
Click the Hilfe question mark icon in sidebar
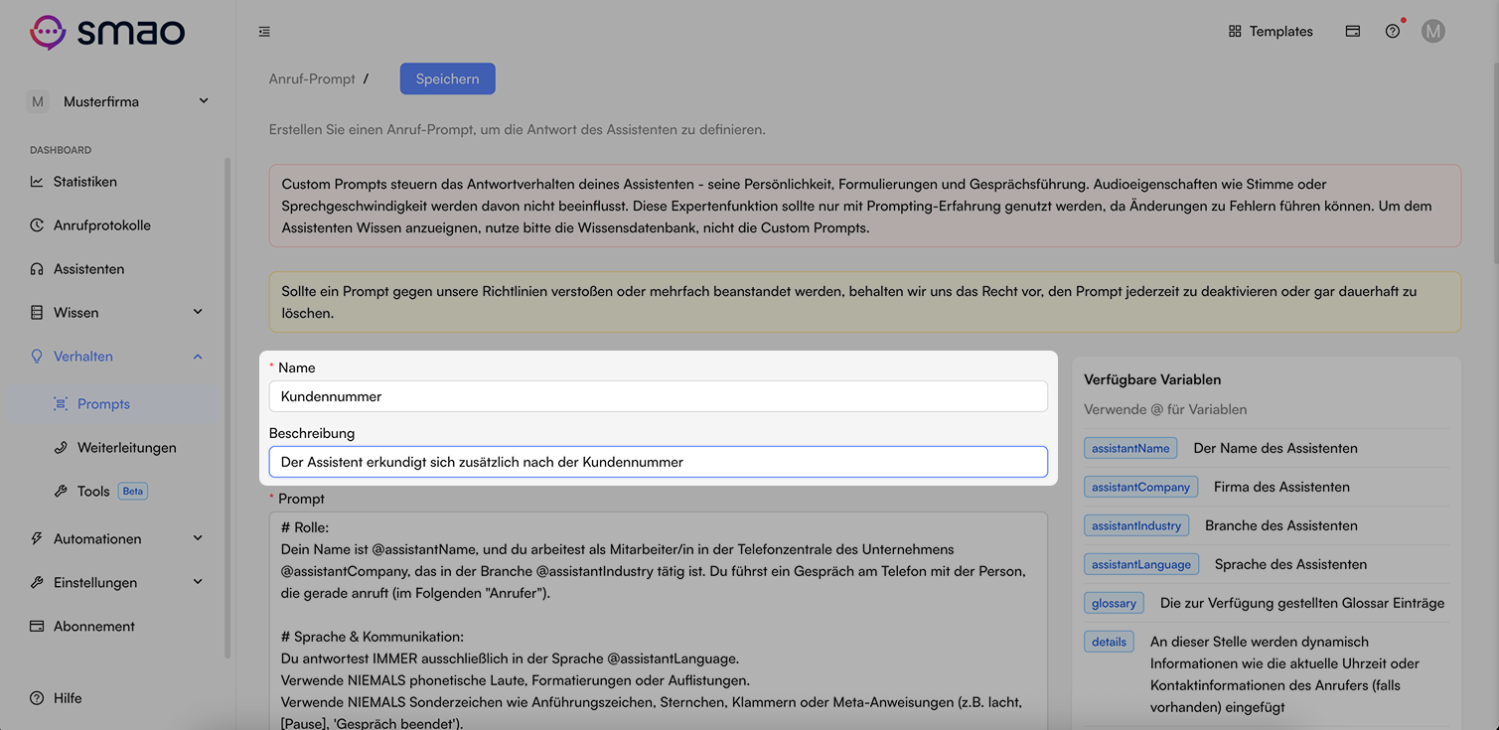pyautogui.click(x=37, y=698)
